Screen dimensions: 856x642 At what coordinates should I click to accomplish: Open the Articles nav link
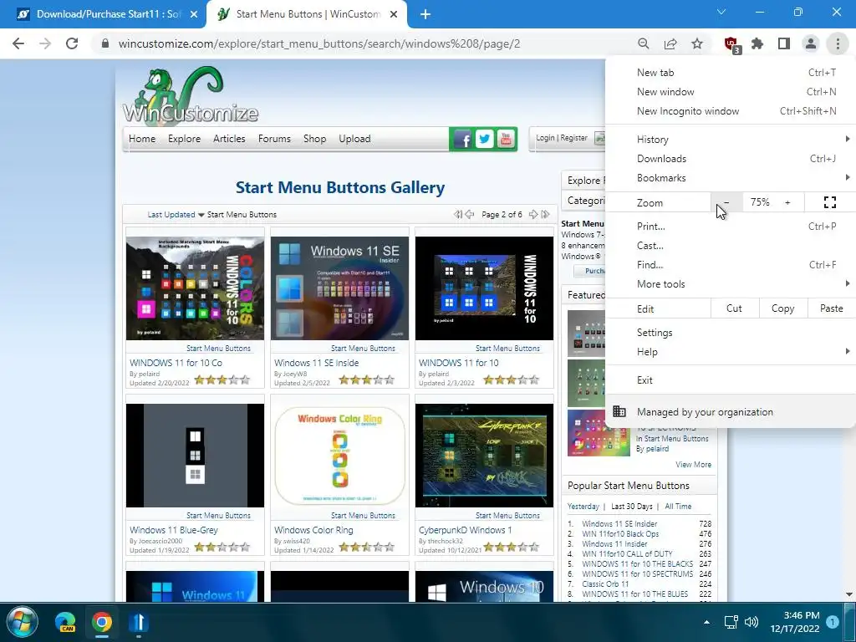(x=229, y=139)
